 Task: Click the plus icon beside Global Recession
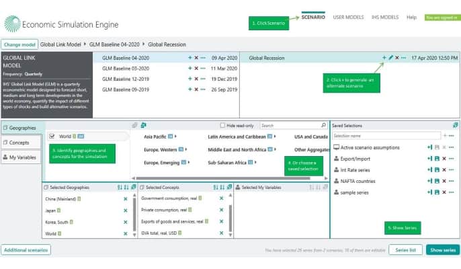point(384,58)
